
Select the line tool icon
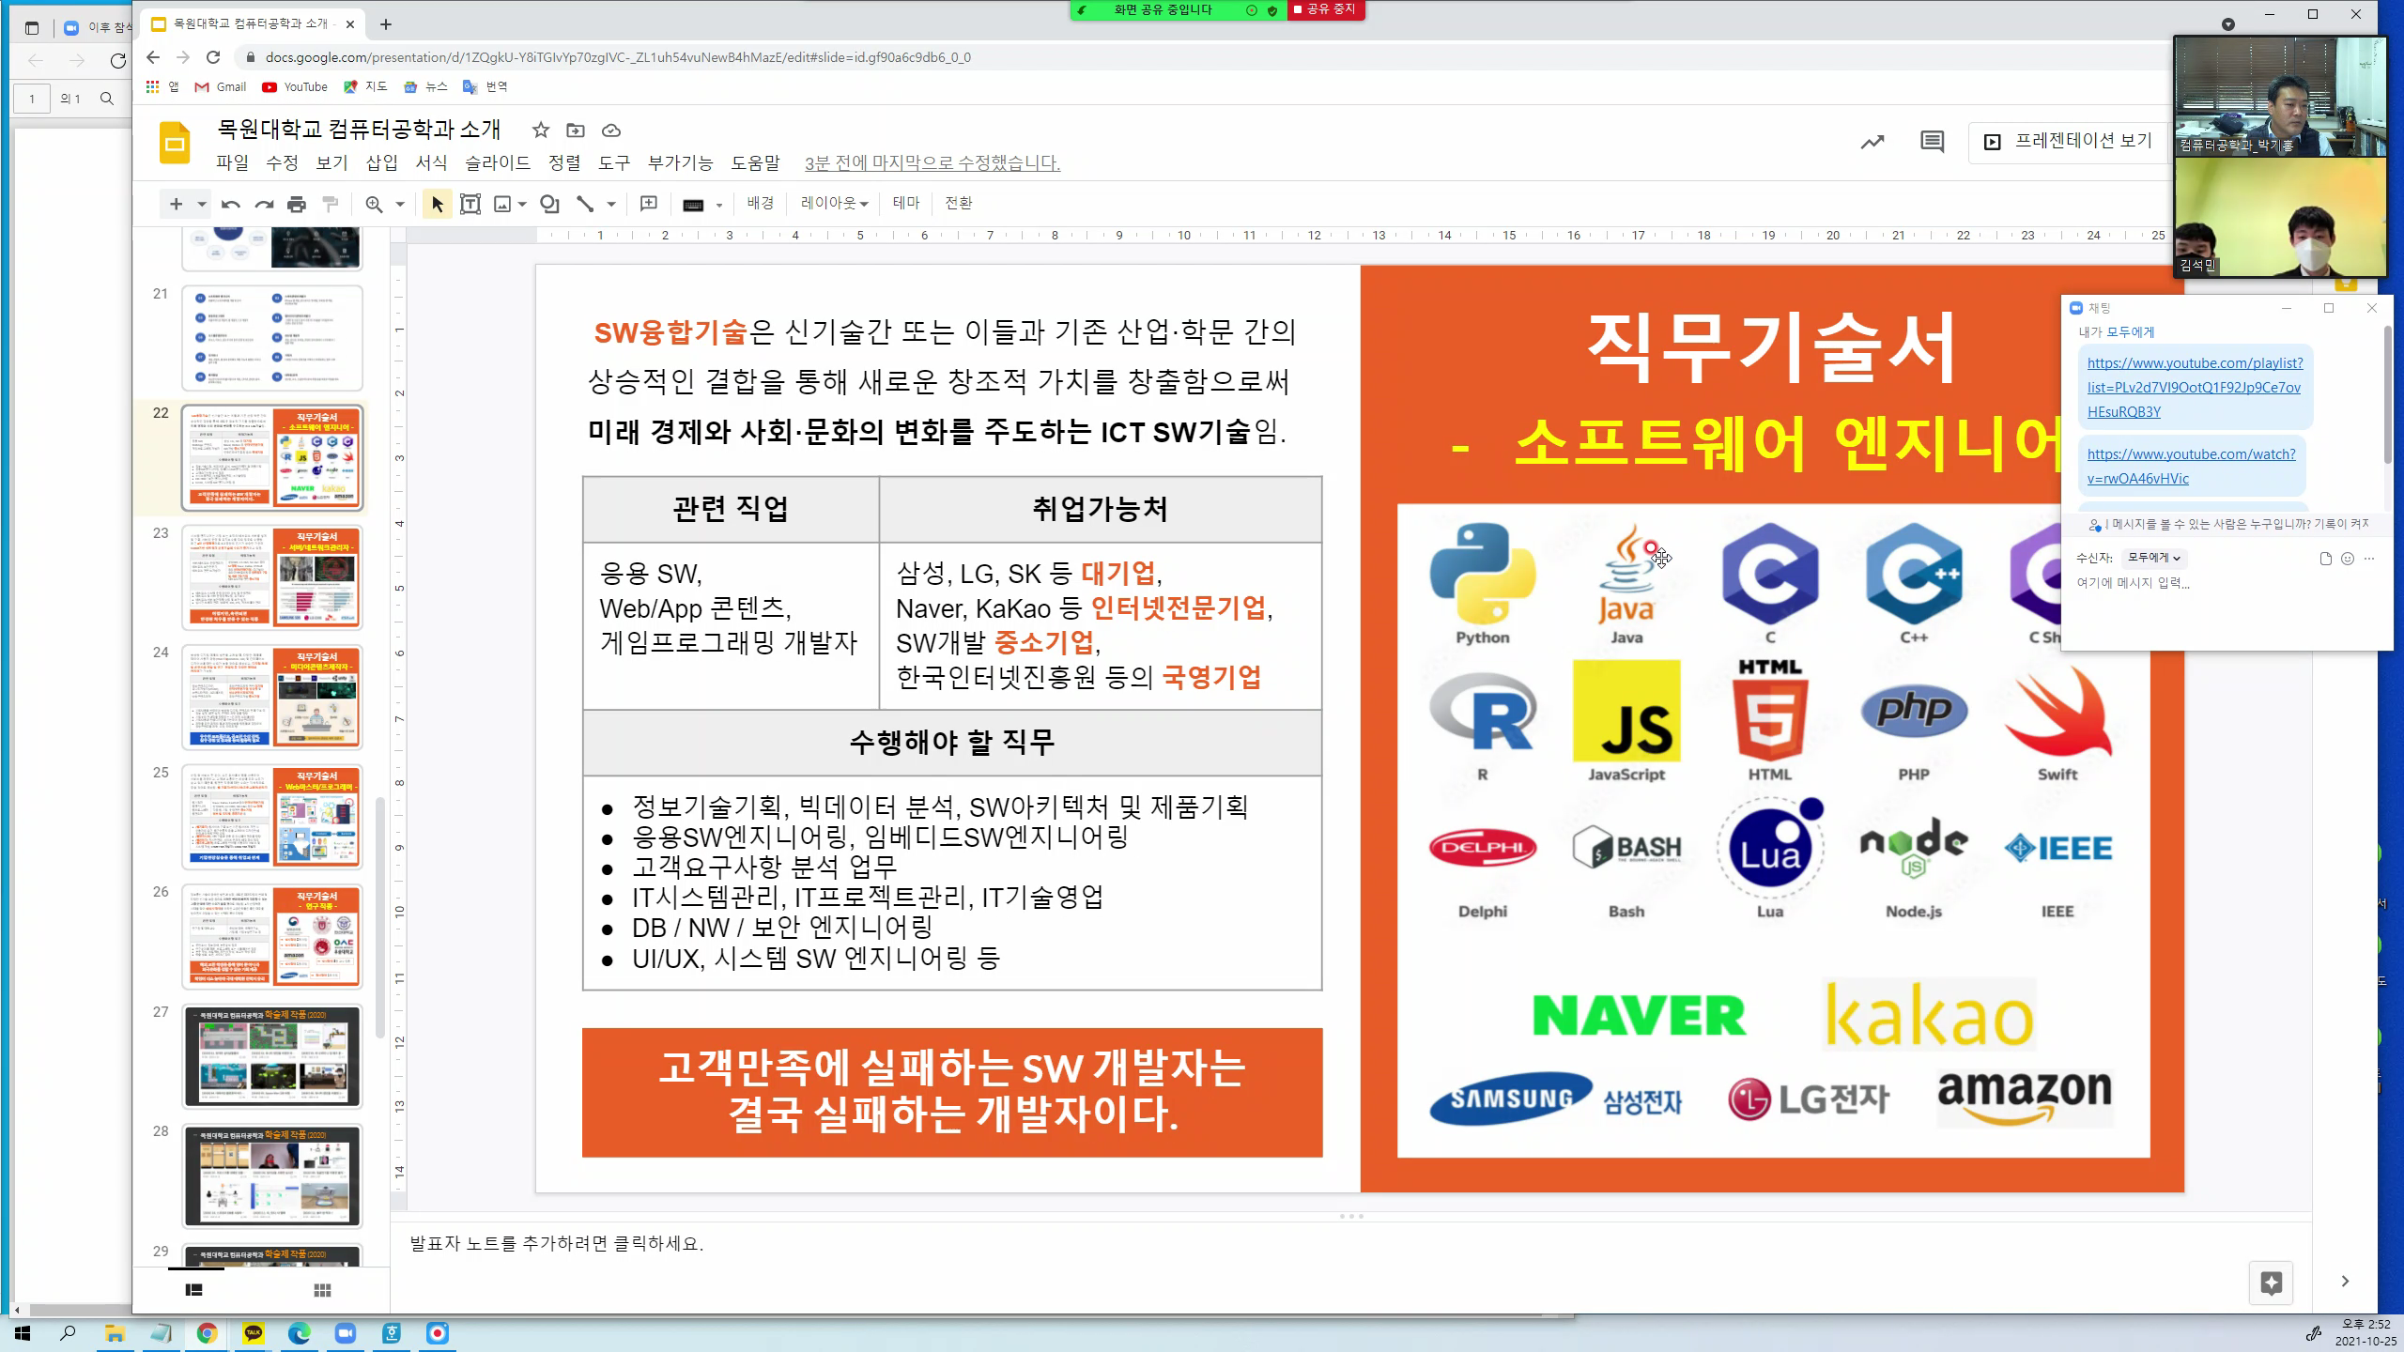coord(585,204)
